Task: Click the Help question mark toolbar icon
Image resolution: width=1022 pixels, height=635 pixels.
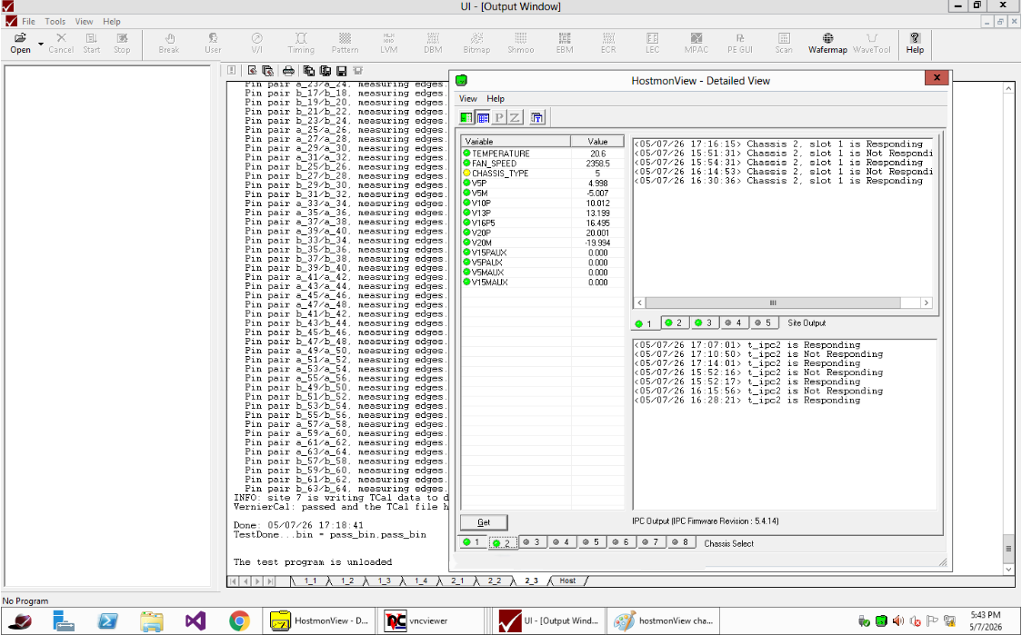Action: pos(915,43)
